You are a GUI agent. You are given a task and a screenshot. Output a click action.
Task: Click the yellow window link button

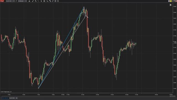171,1
